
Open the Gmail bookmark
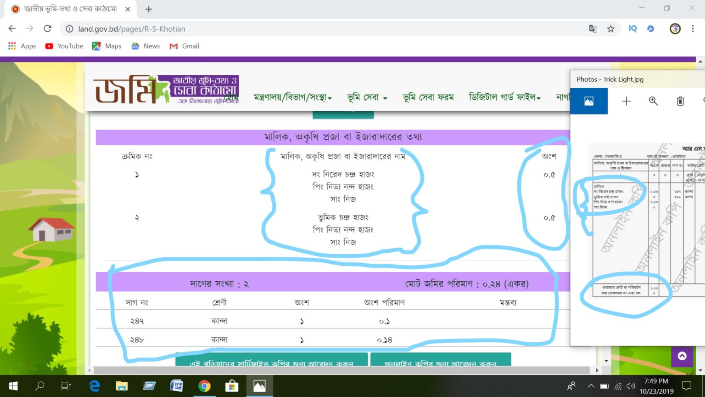(184, 46)
